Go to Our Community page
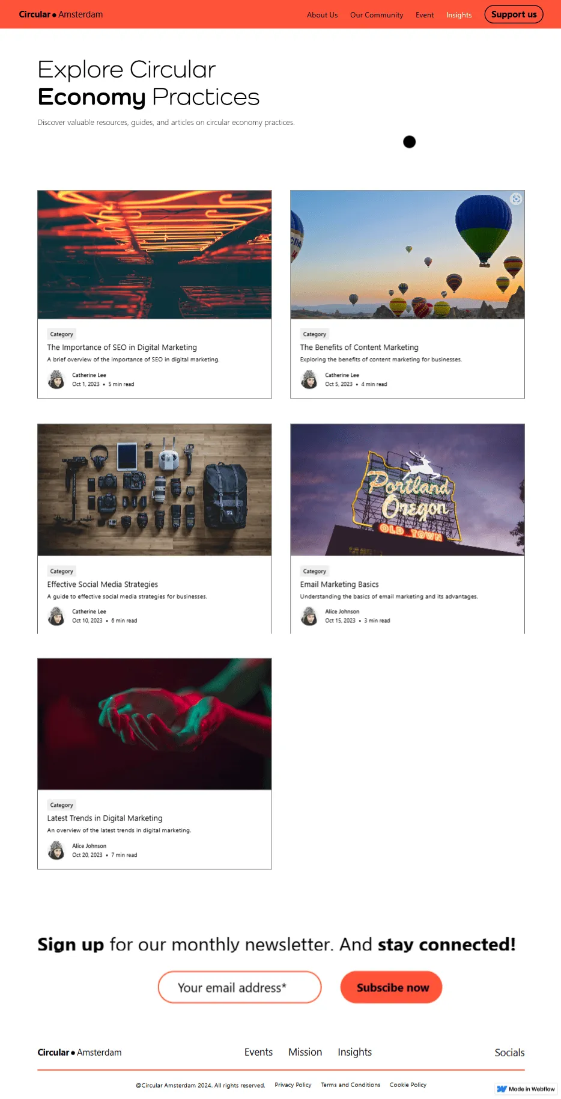This screenshot has height=1099, width=561. tap(377, 15)
